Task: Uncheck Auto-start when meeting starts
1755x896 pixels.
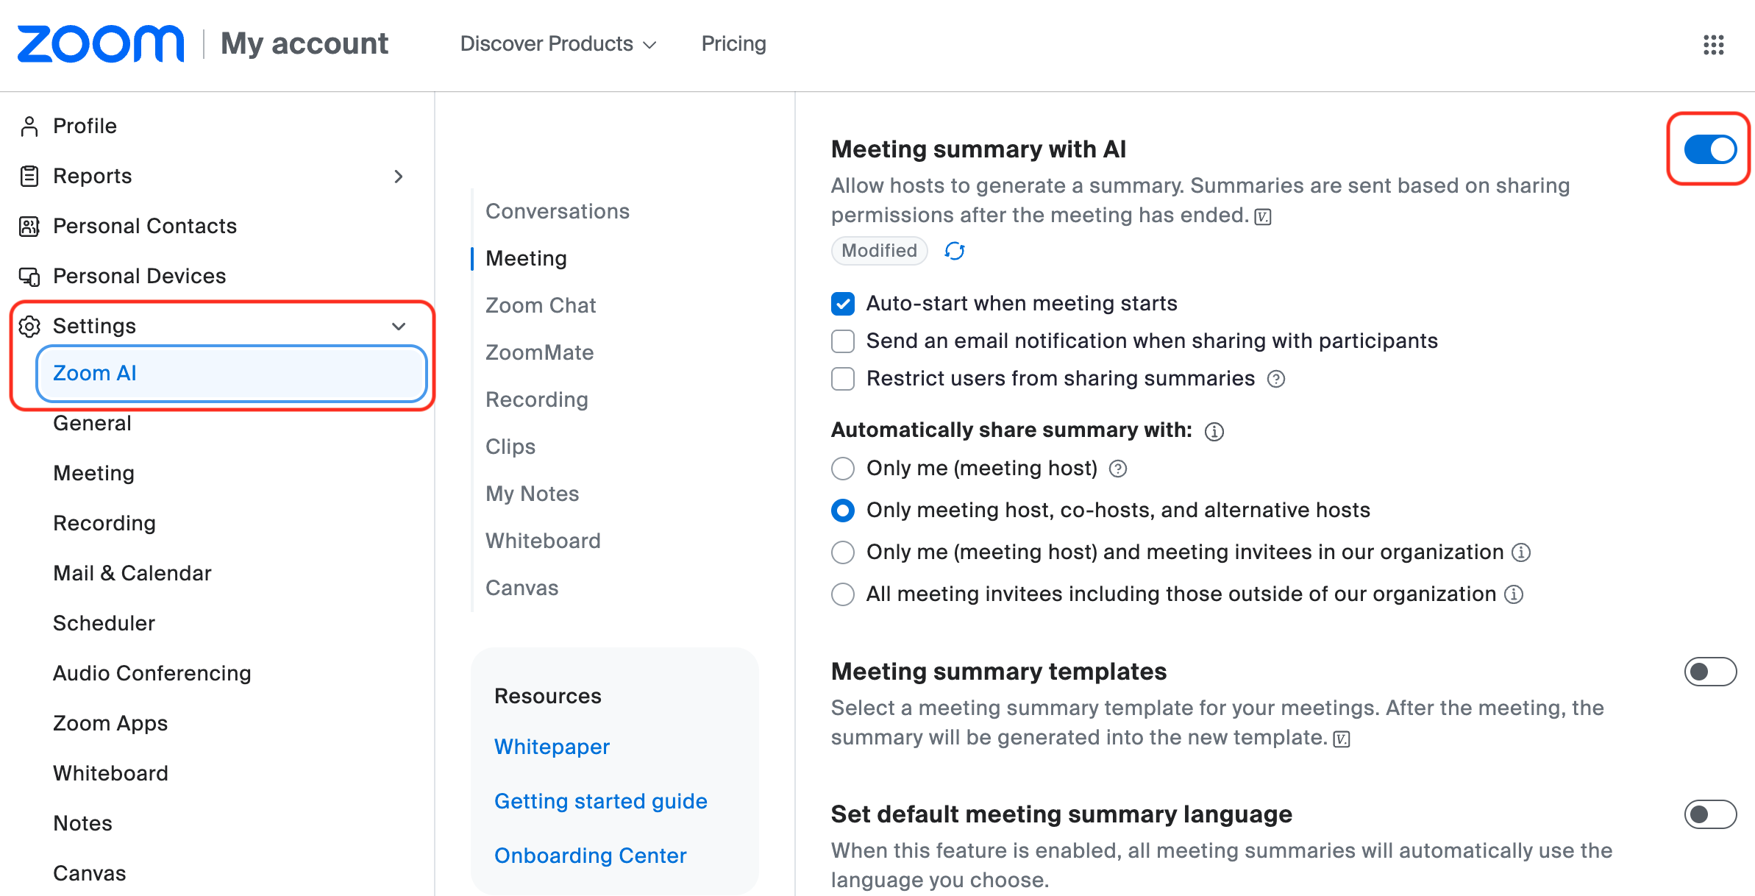Action: point(843,304)
